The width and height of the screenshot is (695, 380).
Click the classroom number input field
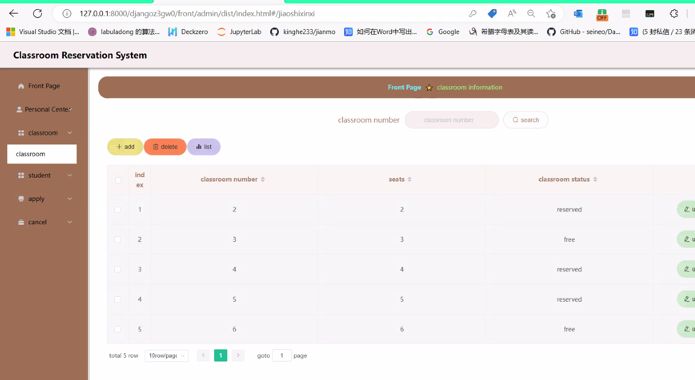pyautogui.click(x=452, y=120)
